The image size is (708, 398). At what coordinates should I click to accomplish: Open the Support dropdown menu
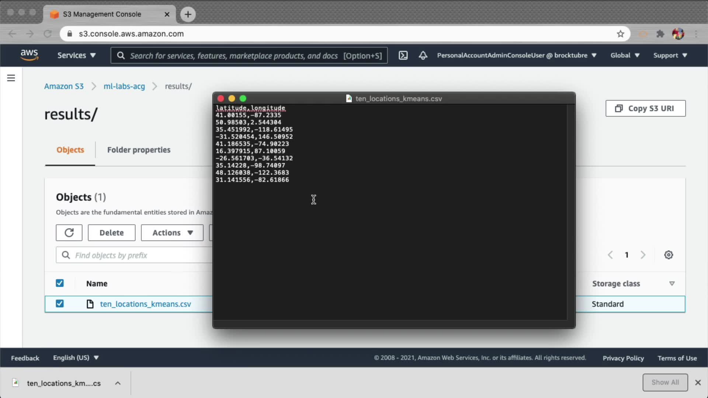coord(670,55)
